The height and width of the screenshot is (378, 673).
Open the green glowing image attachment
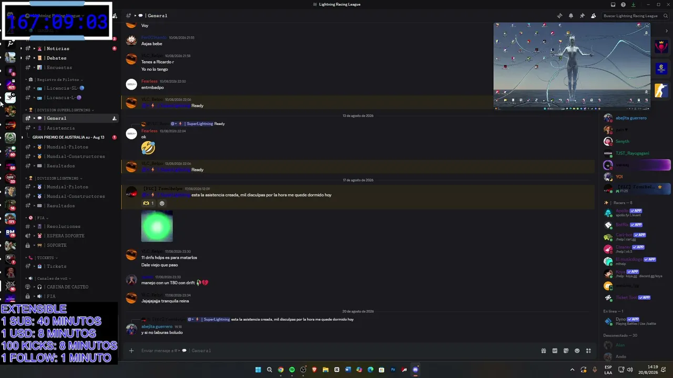[157, 226]
